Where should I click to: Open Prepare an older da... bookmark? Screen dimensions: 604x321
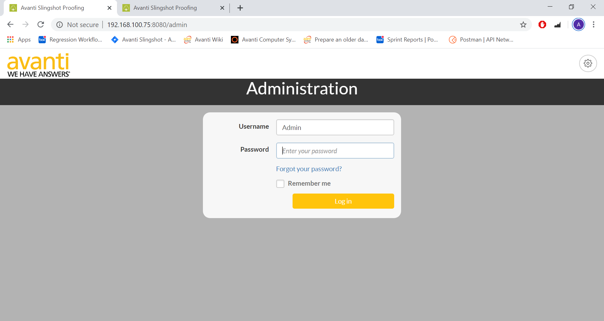pyautogui.click(x=336, y=40)
